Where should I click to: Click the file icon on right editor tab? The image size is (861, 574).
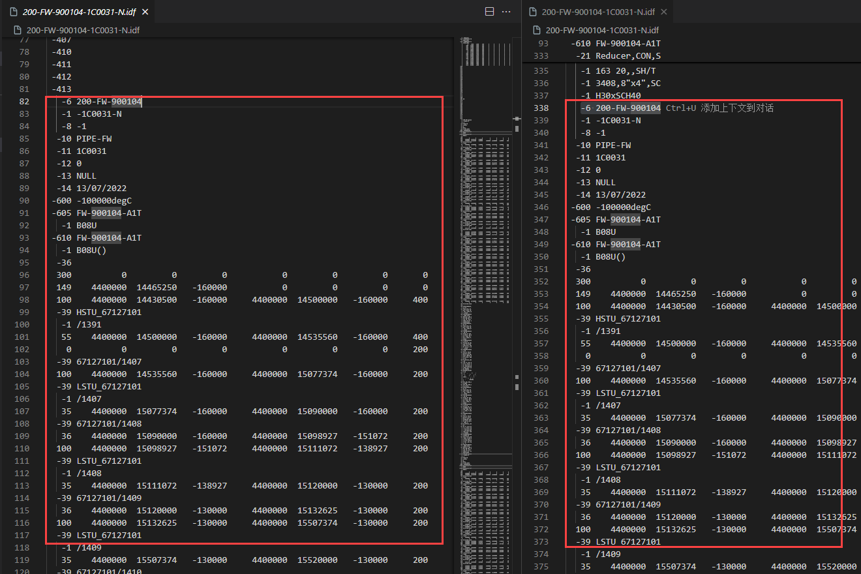[533, 12]
